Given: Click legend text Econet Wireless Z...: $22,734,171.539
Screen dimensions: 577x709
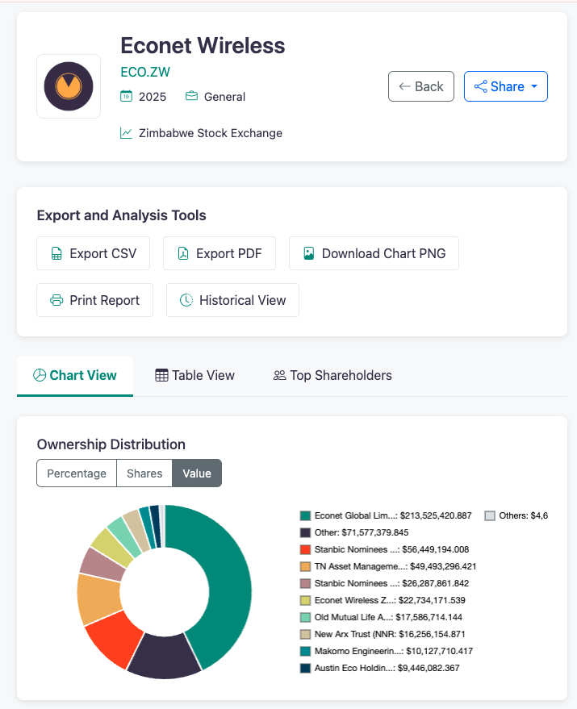Looking at the screenshot, I should pos(390,600).
